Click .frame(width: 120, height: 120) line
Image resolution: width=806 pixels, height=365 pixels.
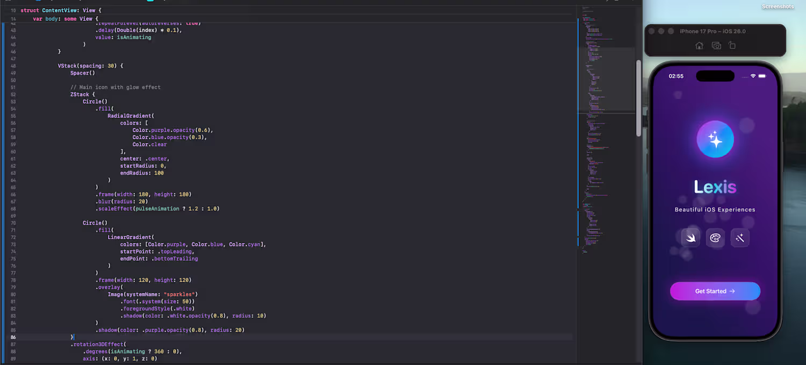tap(143, 280)
